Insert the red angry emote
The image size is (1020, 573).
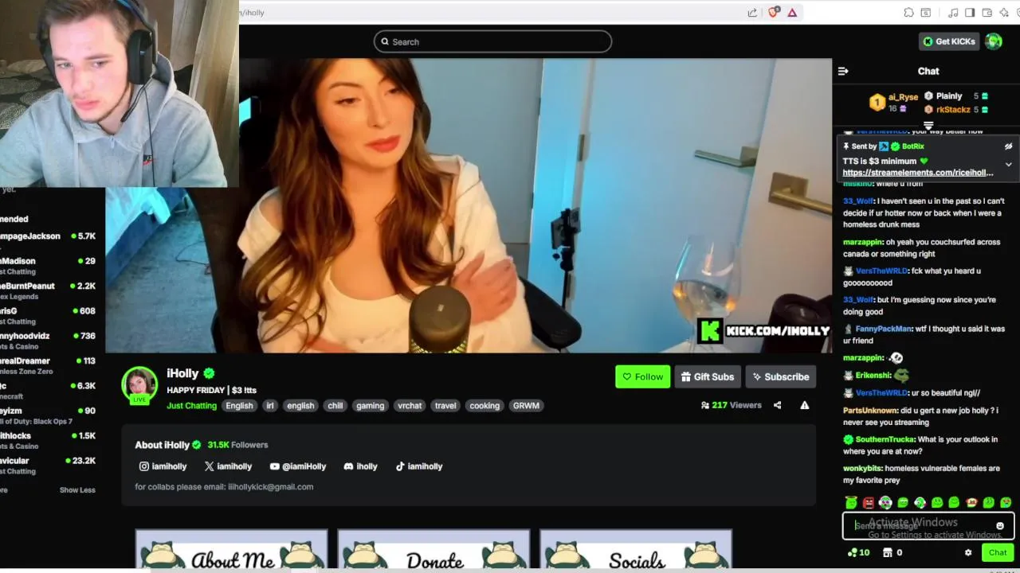point(868,503)
